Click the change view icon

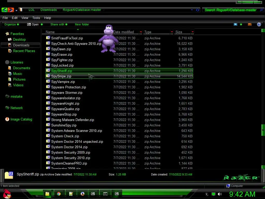235,24
